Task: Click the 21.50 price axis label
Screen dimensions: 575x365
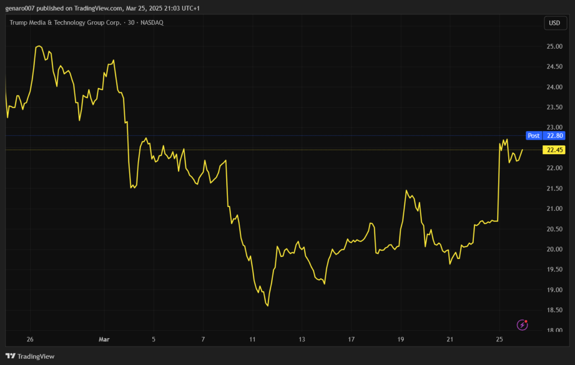Action: click(554, 188)
